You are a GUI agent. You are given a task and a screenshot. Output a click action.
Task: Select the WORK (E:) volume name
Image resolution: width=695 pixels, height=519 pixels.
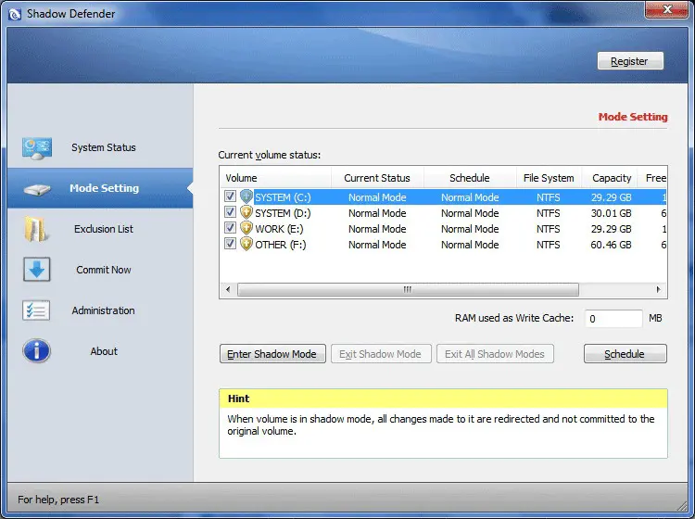[x=279, y=229]
